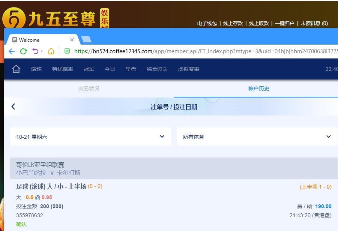The height and width of the screenshot is (231, 338).
Task: Open the 特优赔率 menu item
Action: point(63,69)
